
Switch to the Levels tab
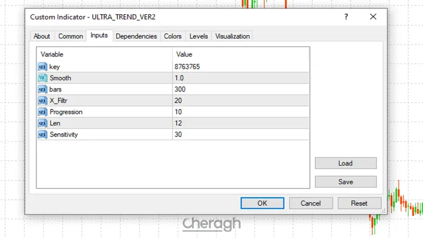click(198, 36)
